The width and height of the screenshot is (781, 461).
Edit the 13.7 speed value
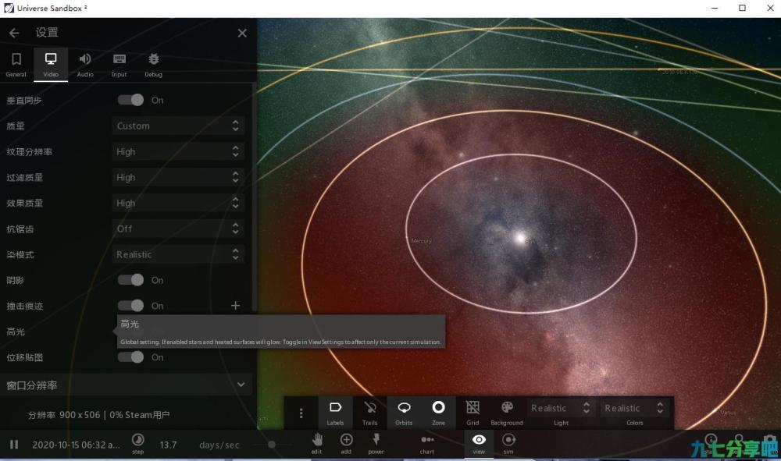[x=168, y=445]
